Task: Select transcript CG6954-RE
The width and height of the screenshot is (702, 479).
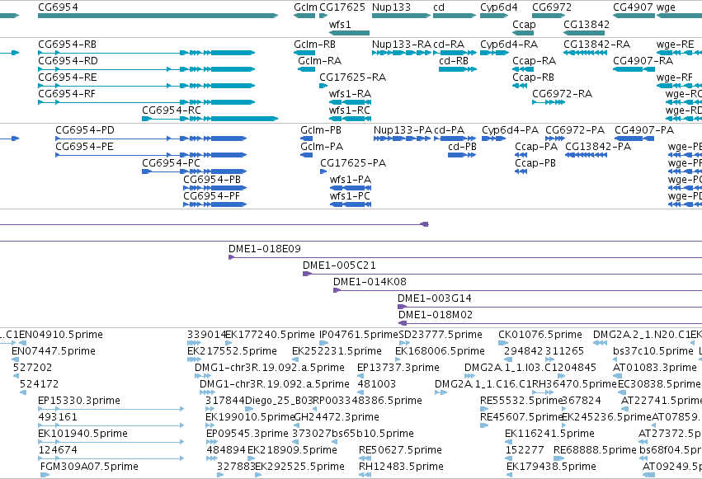Action: (67, 77)
